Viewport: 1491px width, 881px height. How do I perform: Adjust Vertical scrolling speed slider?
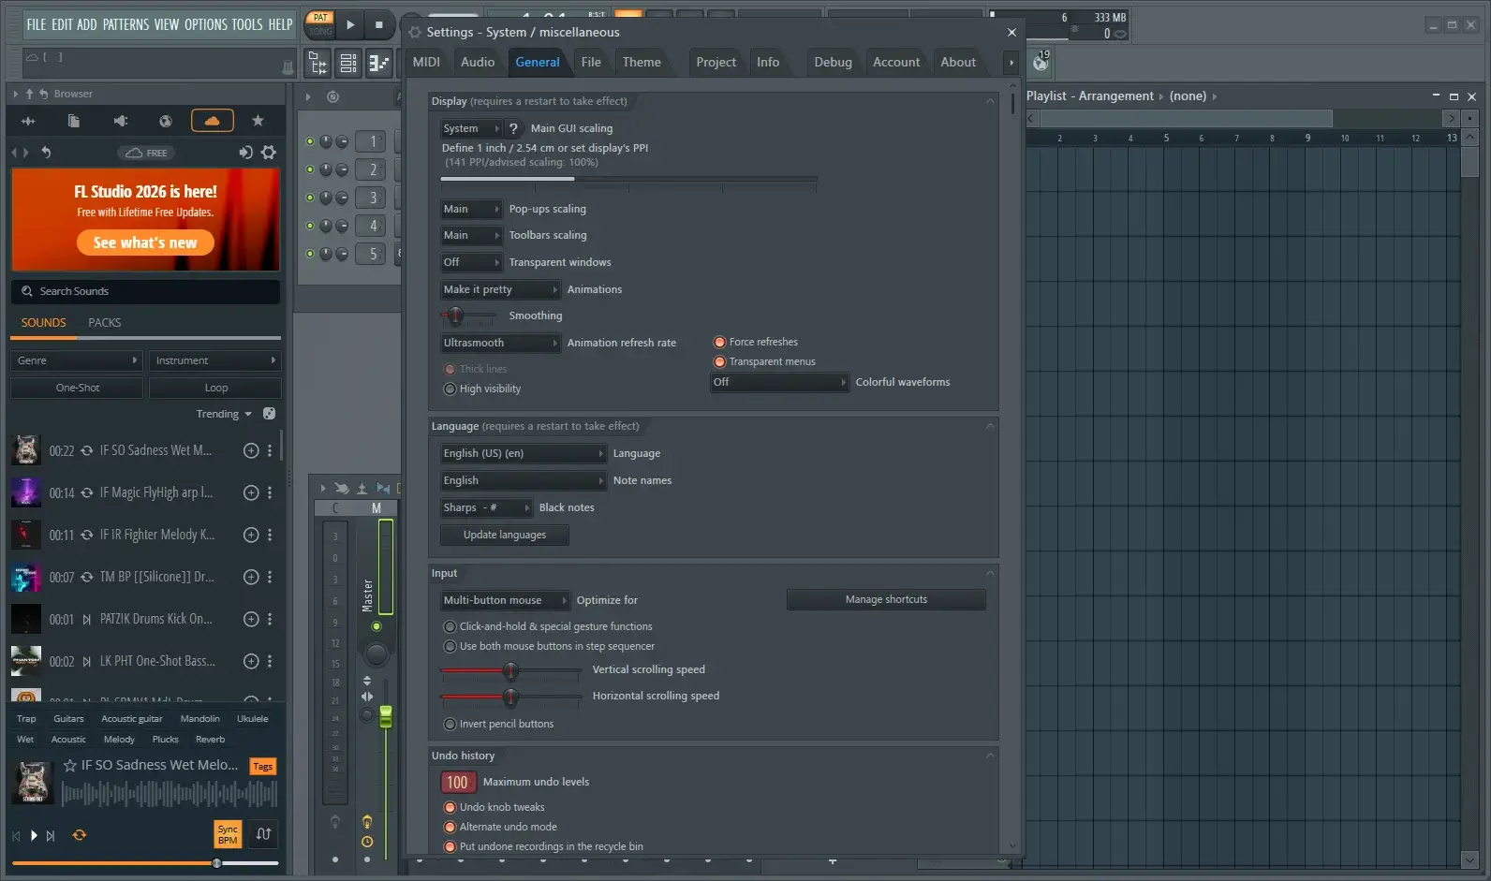point(510,670)
